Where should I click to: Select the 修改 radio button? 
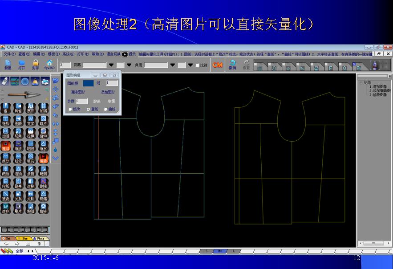point(70,109)
